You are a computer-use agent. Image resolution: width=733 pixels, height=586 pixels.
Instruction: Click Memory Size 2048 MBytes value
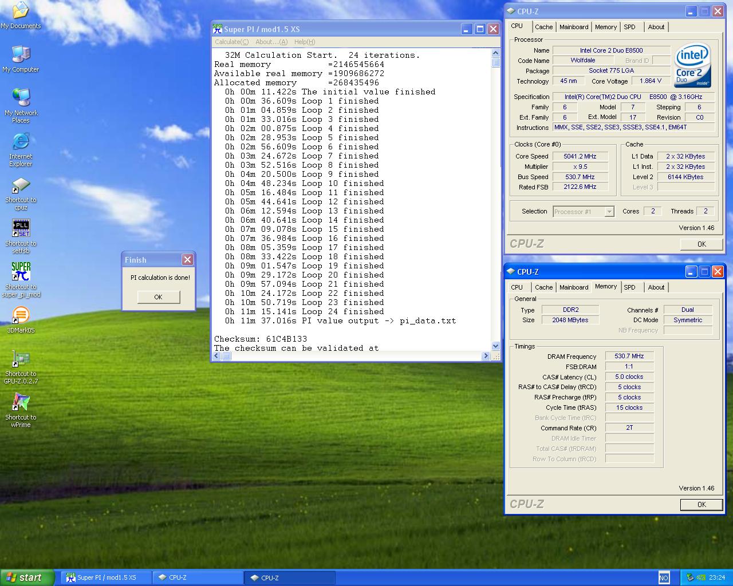tap(570, 320)
